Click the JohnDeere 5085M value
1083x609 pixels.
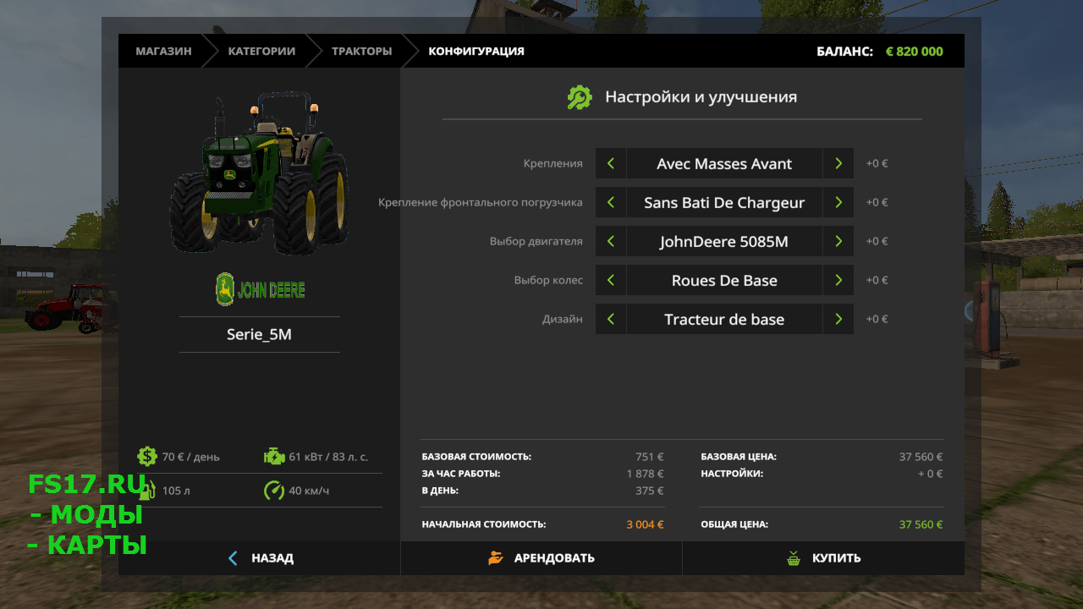[x=724, y=241]
